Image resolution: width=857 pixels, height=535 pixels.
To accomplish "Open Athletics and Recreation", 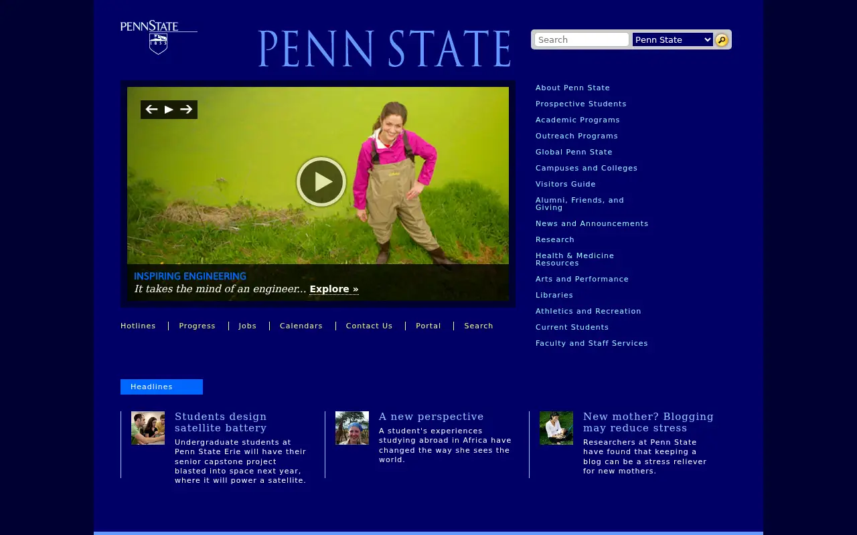I will (x=589, y=312).
